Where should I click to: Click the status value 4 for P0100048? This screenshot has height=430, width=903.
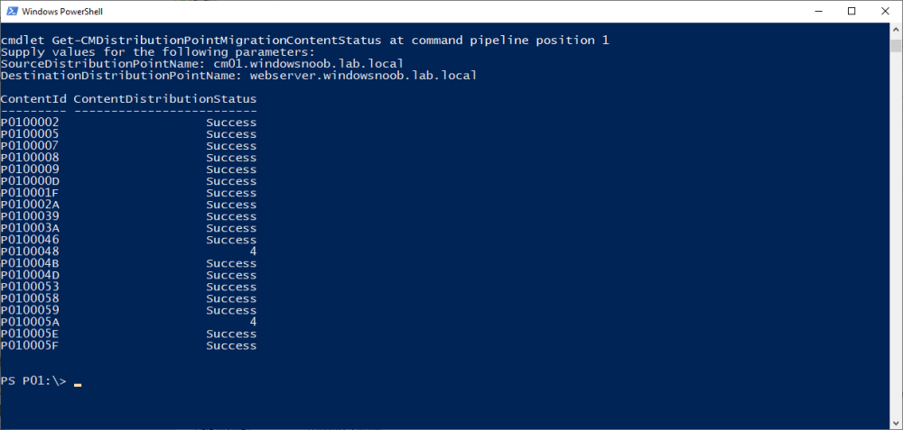253,252
